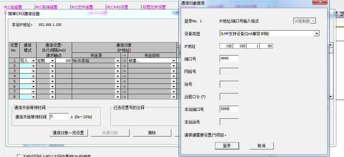Open 通信对象一览设置
The image size is (344, 157).
pyautogui.click(x=68, y=133)
